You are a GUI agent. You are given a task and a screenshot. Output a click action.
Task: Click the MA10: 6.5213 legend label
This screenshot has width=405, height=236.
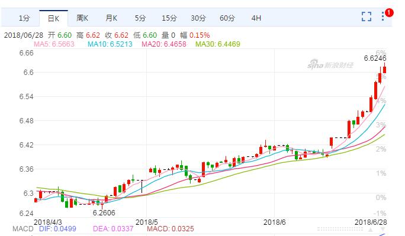110,44
